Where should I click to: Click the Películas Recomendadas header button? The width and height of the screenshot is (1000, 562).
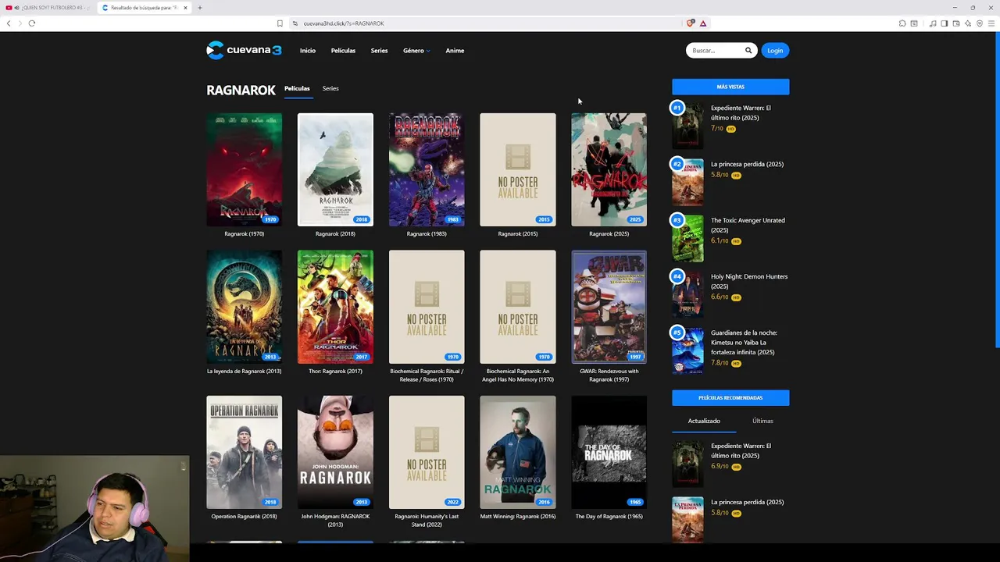click(730, 398)
